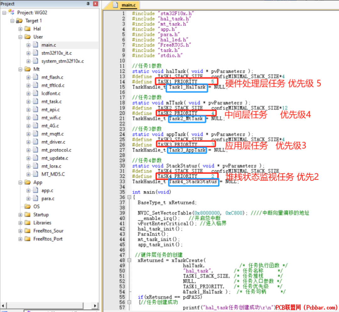Screen dimensions: 339x312
Task: Collapse the Project: WG02 root node
Action: (x=4, y=13)
